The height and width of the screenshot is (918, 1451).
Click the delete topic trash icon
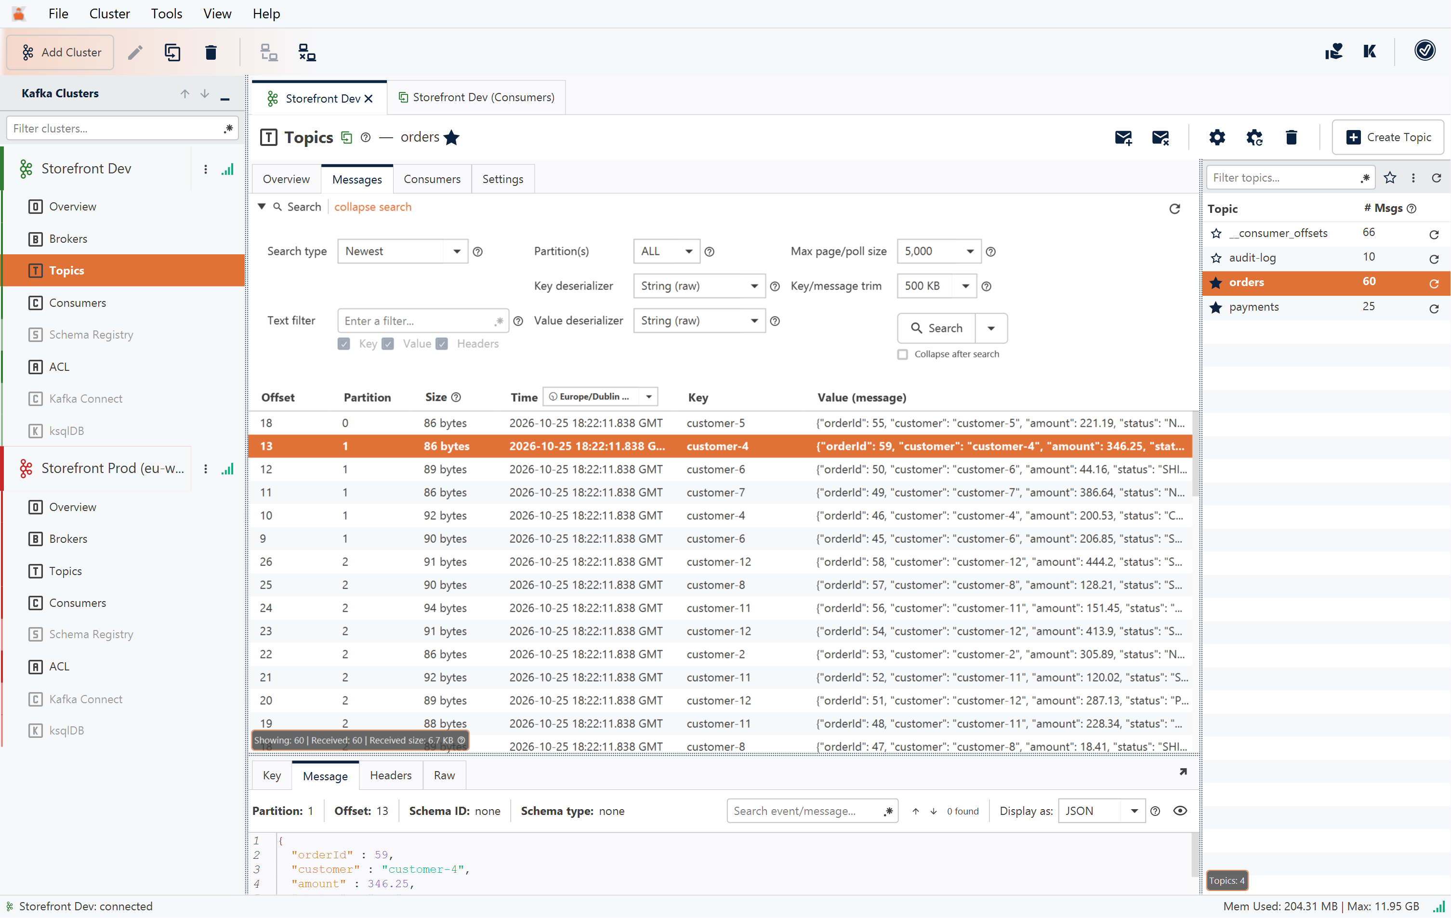tap(1291, 137)
